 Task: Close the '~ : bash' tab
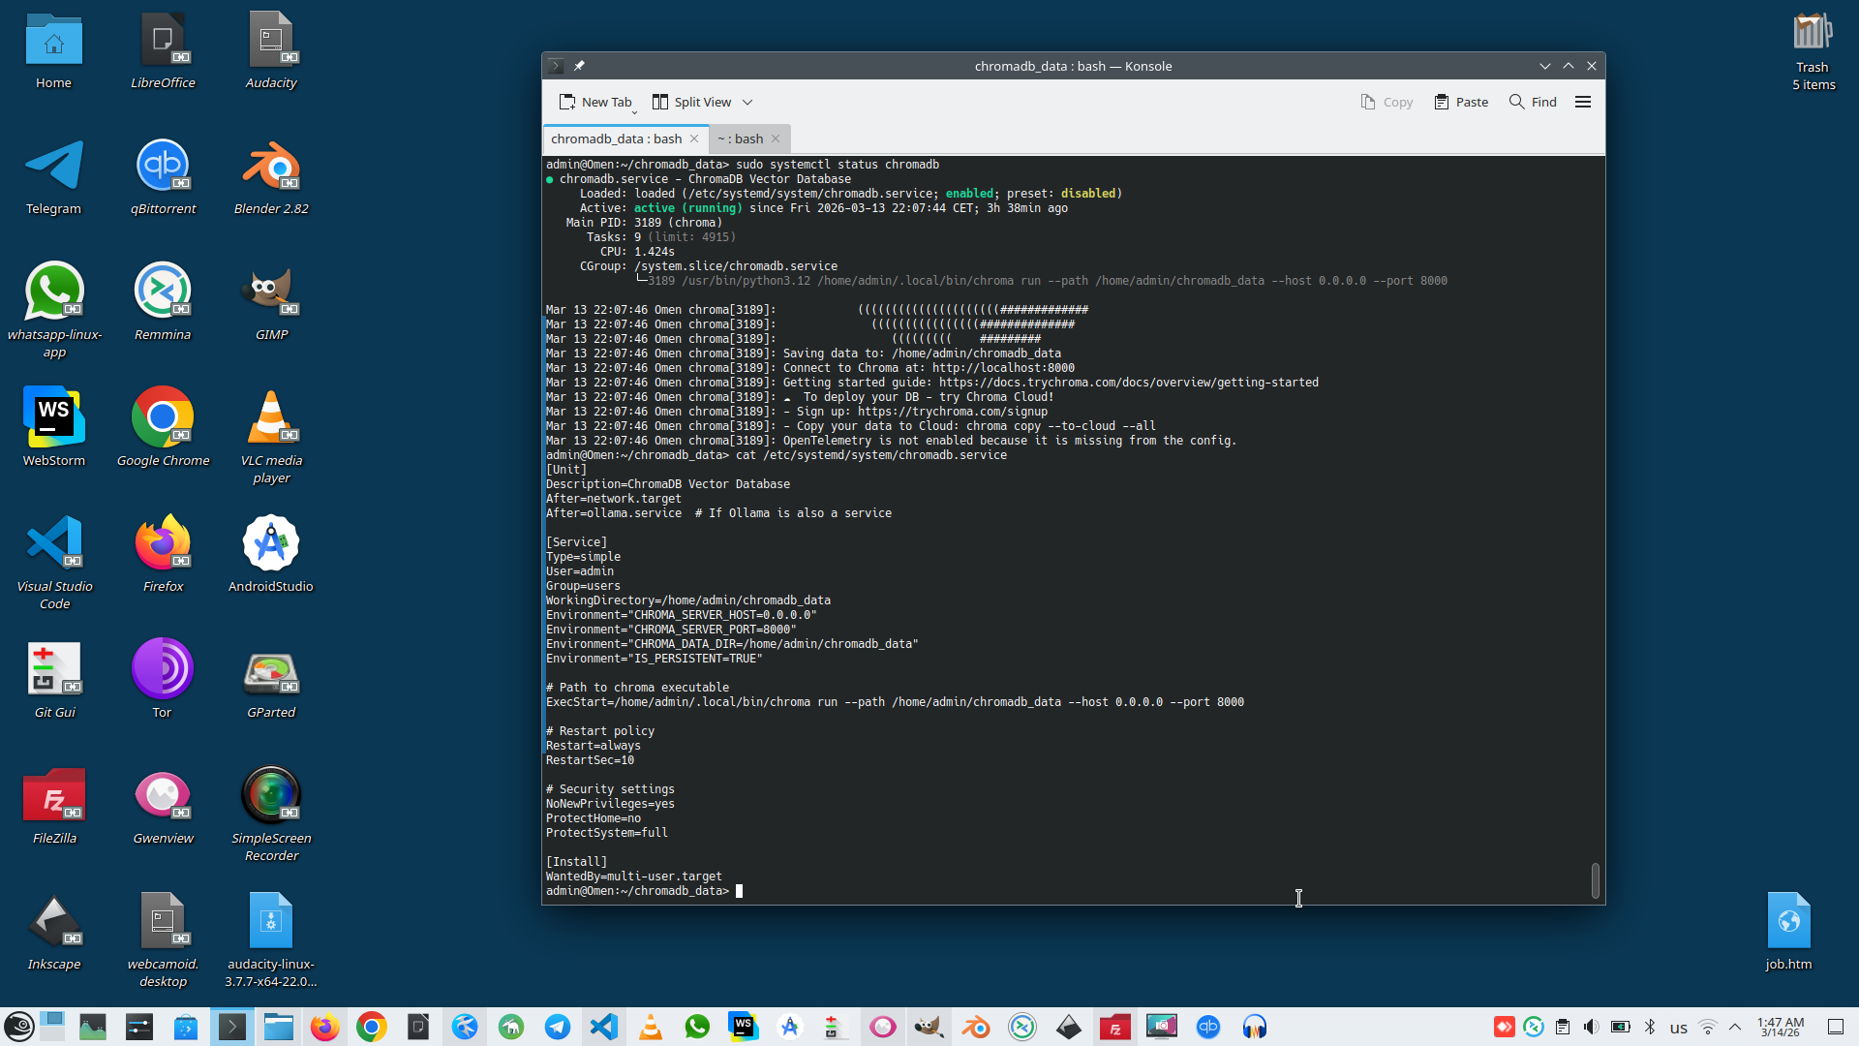pos(776,138)
